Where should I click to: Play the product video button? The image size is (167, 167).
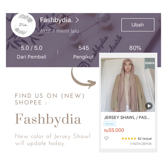[149, 106]
